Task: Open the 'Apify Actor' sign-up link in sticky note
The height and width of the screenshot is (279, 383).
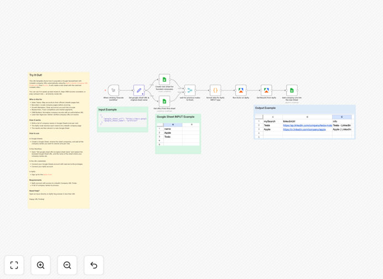Action: tap(48, 175)
